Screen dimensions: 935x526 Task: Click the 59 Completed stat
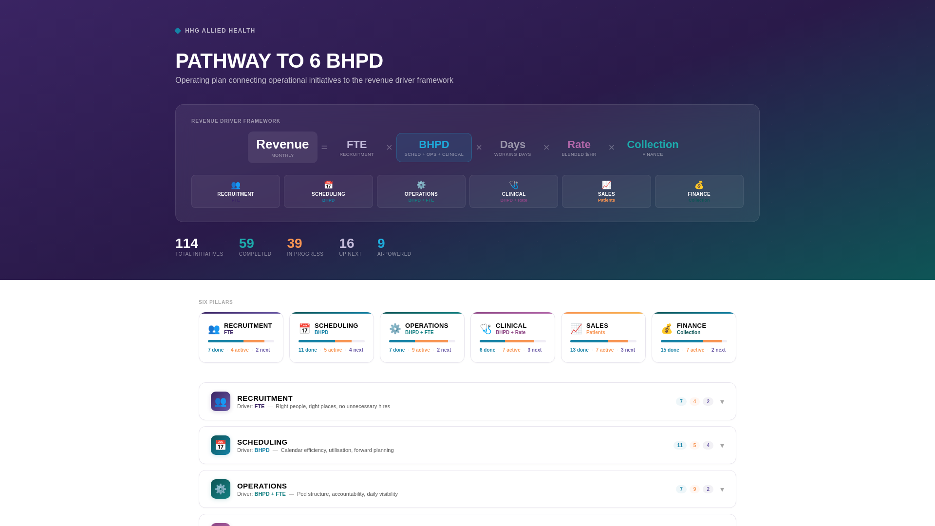point(255,247)
